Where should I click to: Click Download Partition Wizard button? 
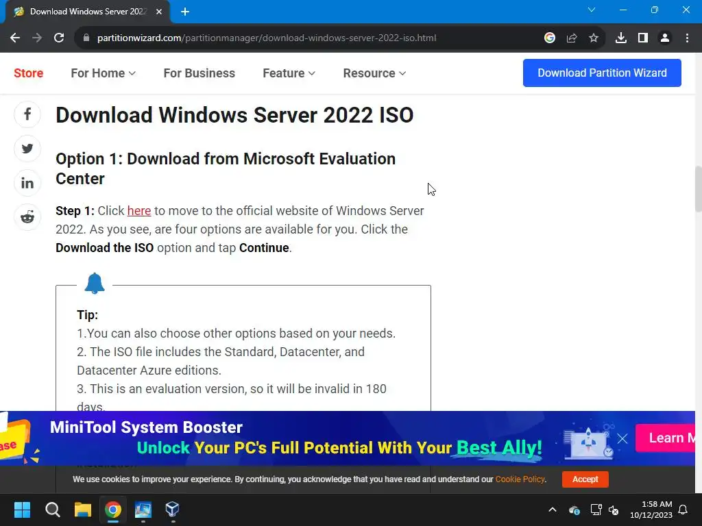tap(602, 73)
